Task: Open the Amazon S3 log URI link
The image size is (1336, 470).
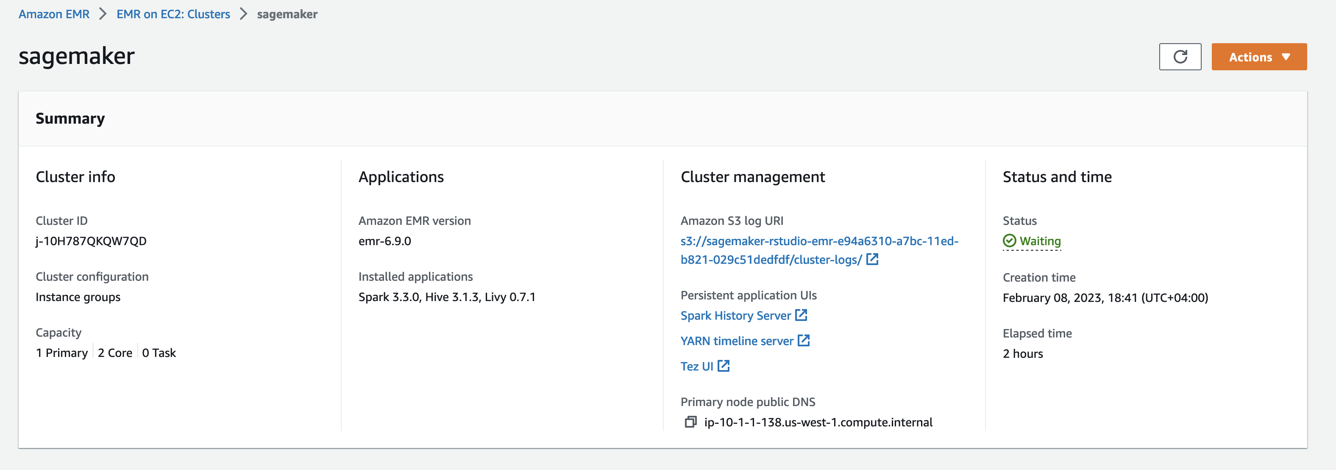Action: 819,241
